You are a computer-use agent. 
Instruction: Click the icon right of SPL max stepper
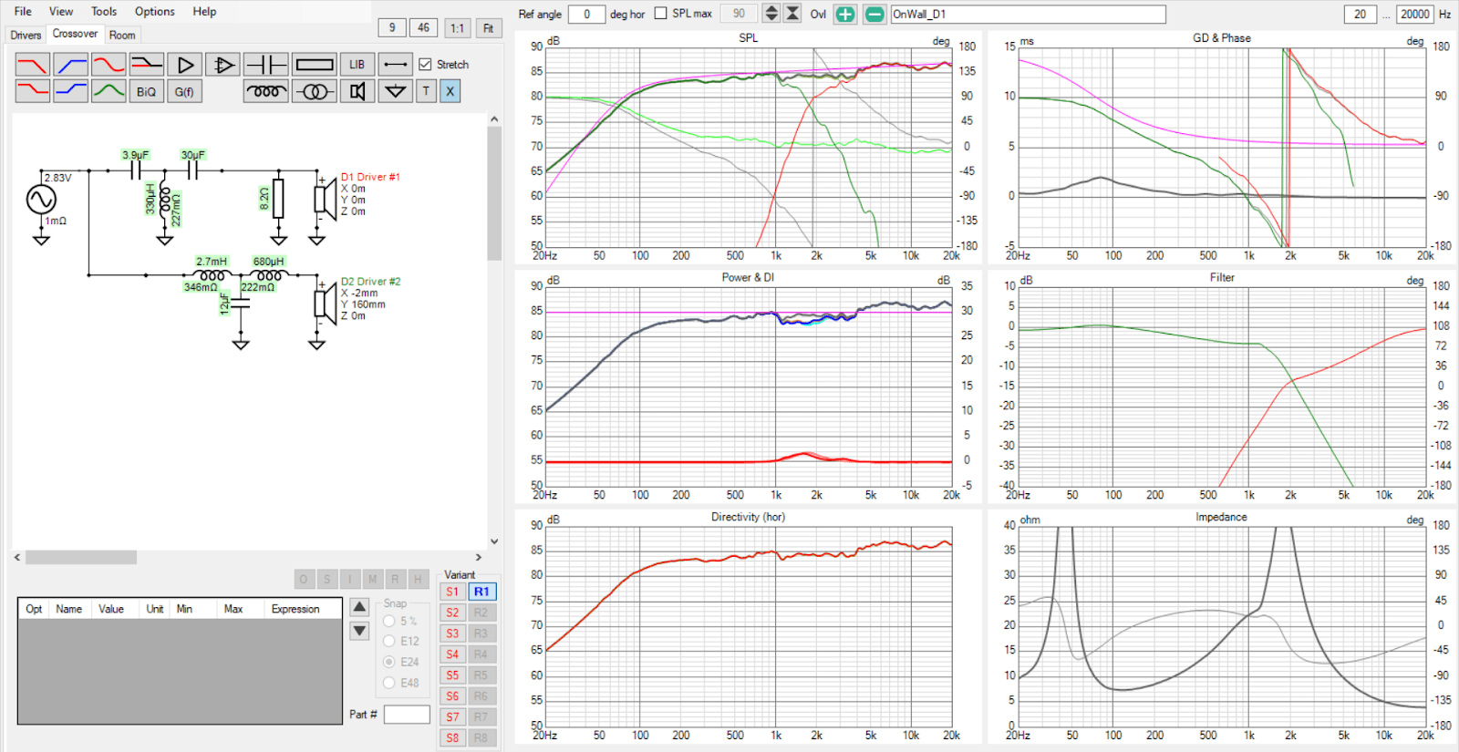tap(792, 14)
